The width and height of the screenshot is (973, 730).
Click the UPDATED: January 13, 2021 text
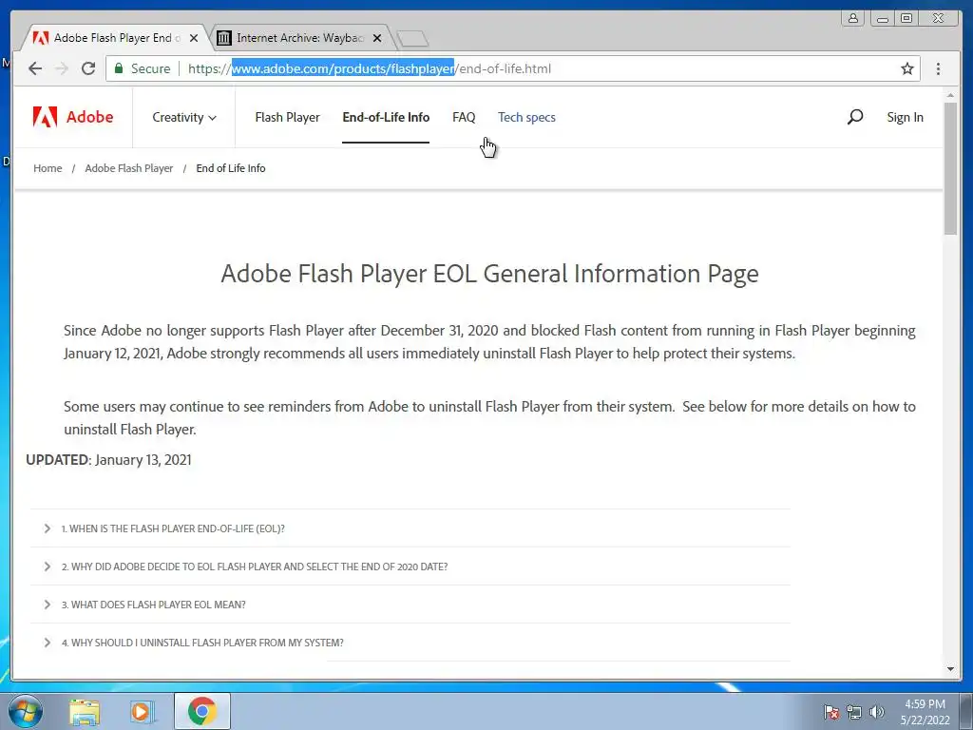click(108, 460)
